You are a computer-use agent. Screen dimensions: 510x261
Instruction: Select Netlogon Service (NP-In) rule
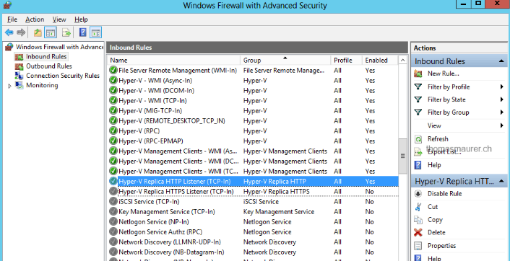point(252,222)
